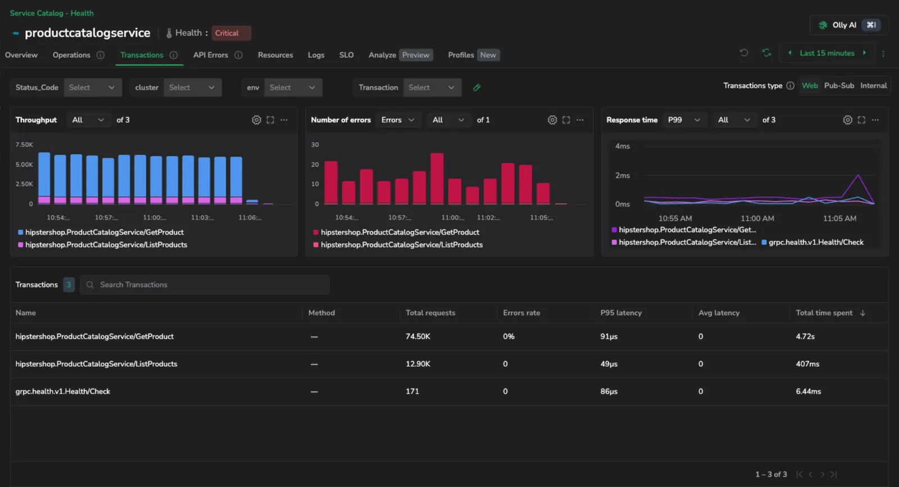Click the info icon beside Operations tab

point(101,55)
